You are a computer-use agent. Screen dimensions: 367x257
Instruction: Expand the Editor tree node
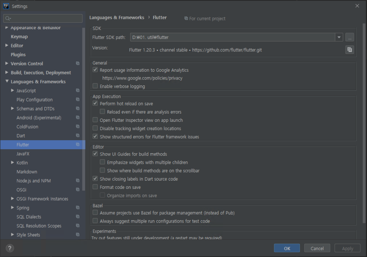7,45
